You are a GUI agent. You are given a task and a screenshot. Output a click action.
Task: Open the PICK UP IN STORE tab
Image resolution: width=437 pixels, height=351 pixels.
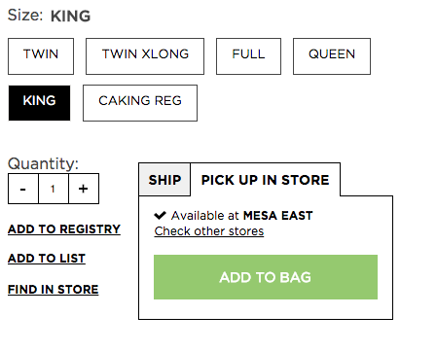coord(266,180)
